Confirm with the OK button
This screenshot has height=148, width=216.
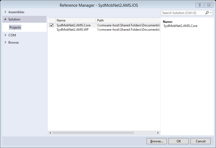click(x=178, y=141)
